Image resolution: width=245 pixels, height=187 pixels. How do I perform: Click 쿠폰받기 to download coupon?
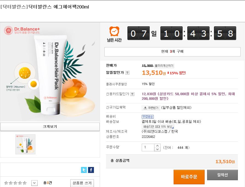tap(151, 108)
